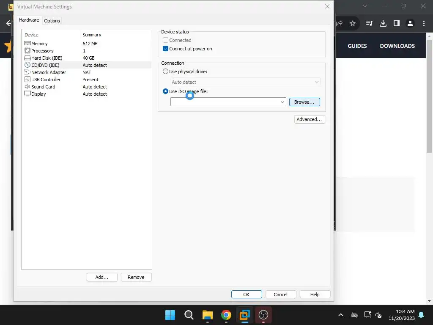Open taskbar Search icon
The height and width of the screenshot is (325, 433).
pos(189,315)
